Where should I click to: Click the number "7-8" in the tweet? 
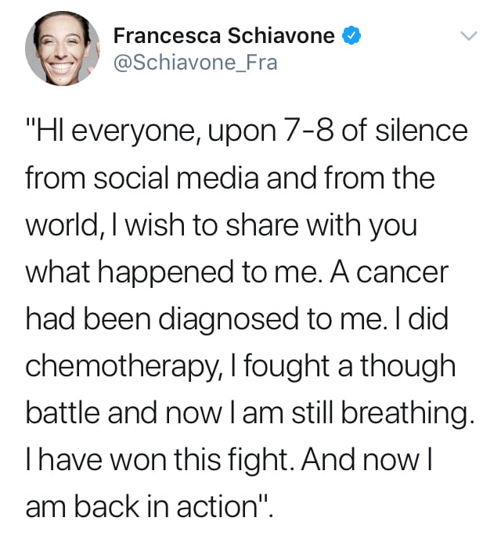(x=308, y=132)
